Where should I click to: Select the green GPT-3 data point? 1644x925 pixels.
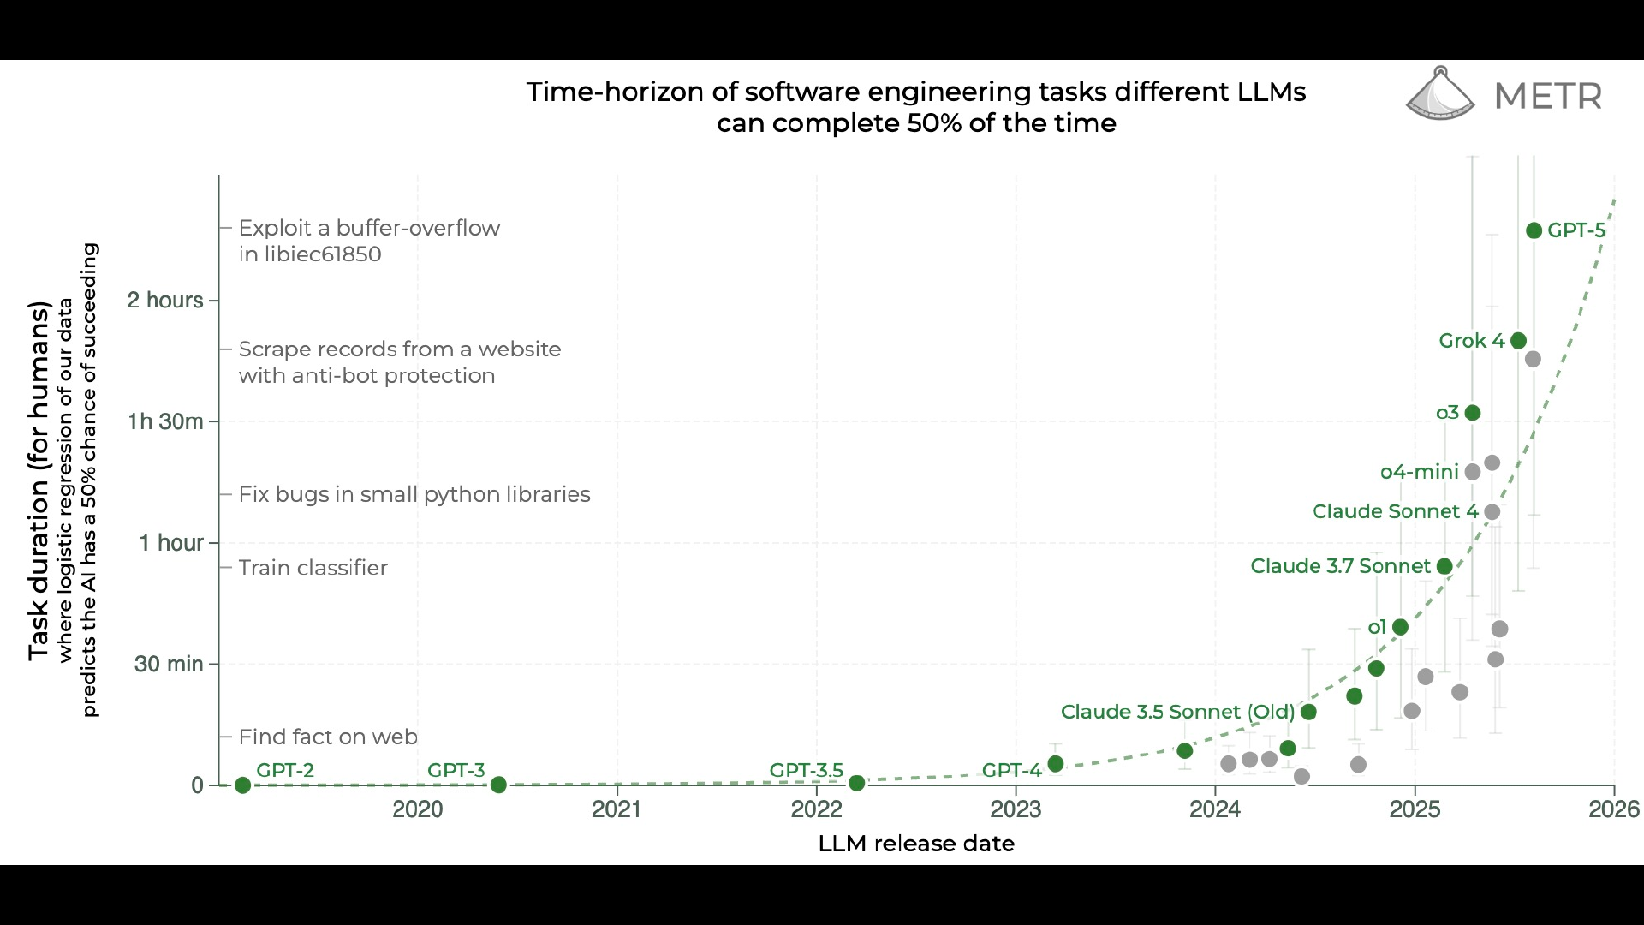point(498,785)
